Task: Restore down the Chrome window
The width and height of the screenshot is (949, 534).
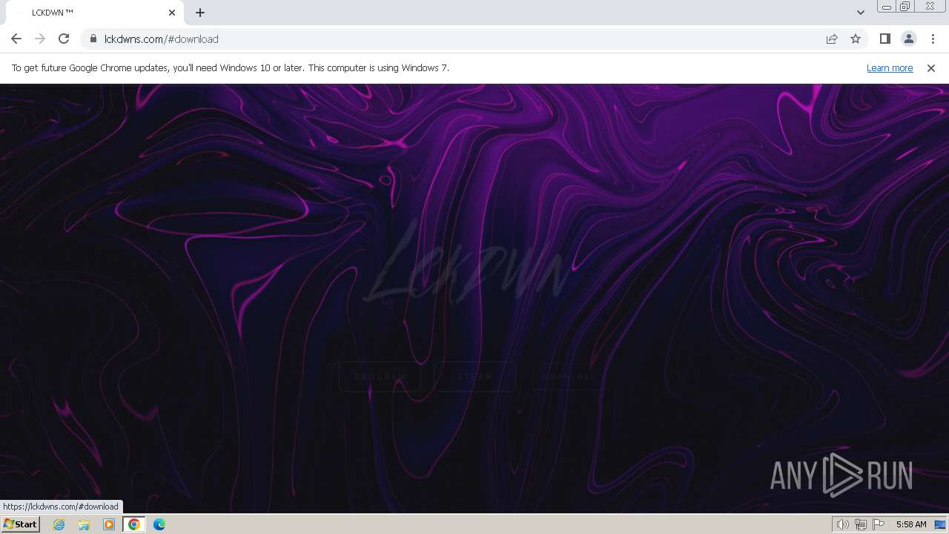Action: [x=905, y=7]
